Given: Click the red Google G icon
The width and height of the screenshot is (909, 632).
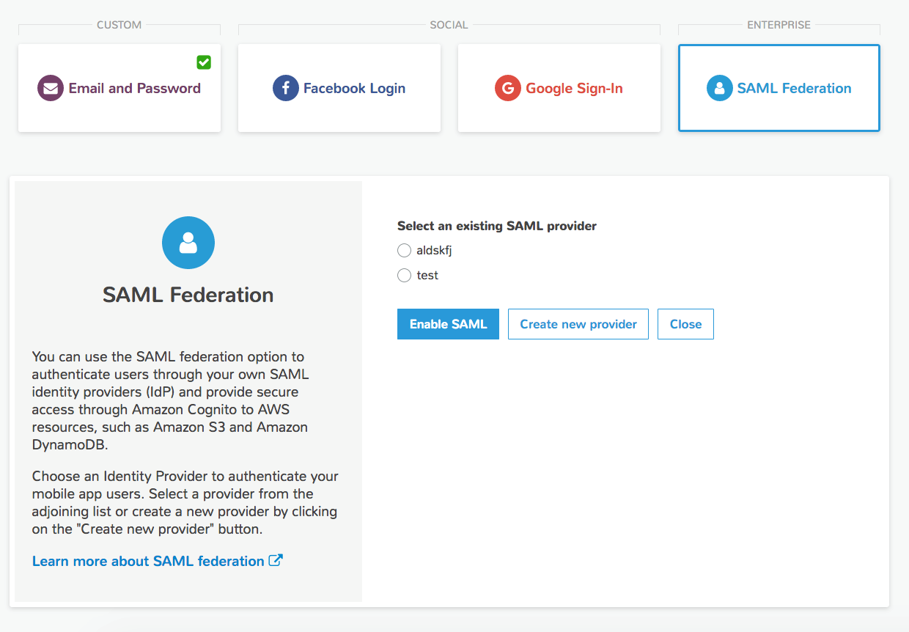Looking at the screenshot, I should (508, 88).
